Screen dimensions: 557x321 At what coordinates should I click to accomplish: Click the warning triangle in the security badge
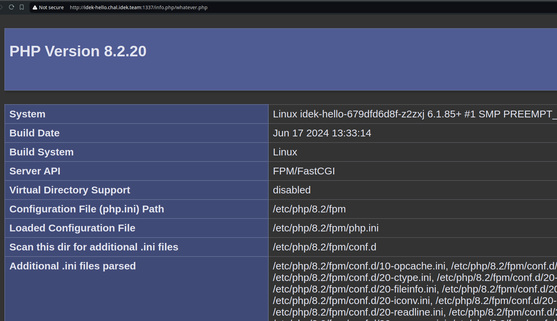point(34,7)
